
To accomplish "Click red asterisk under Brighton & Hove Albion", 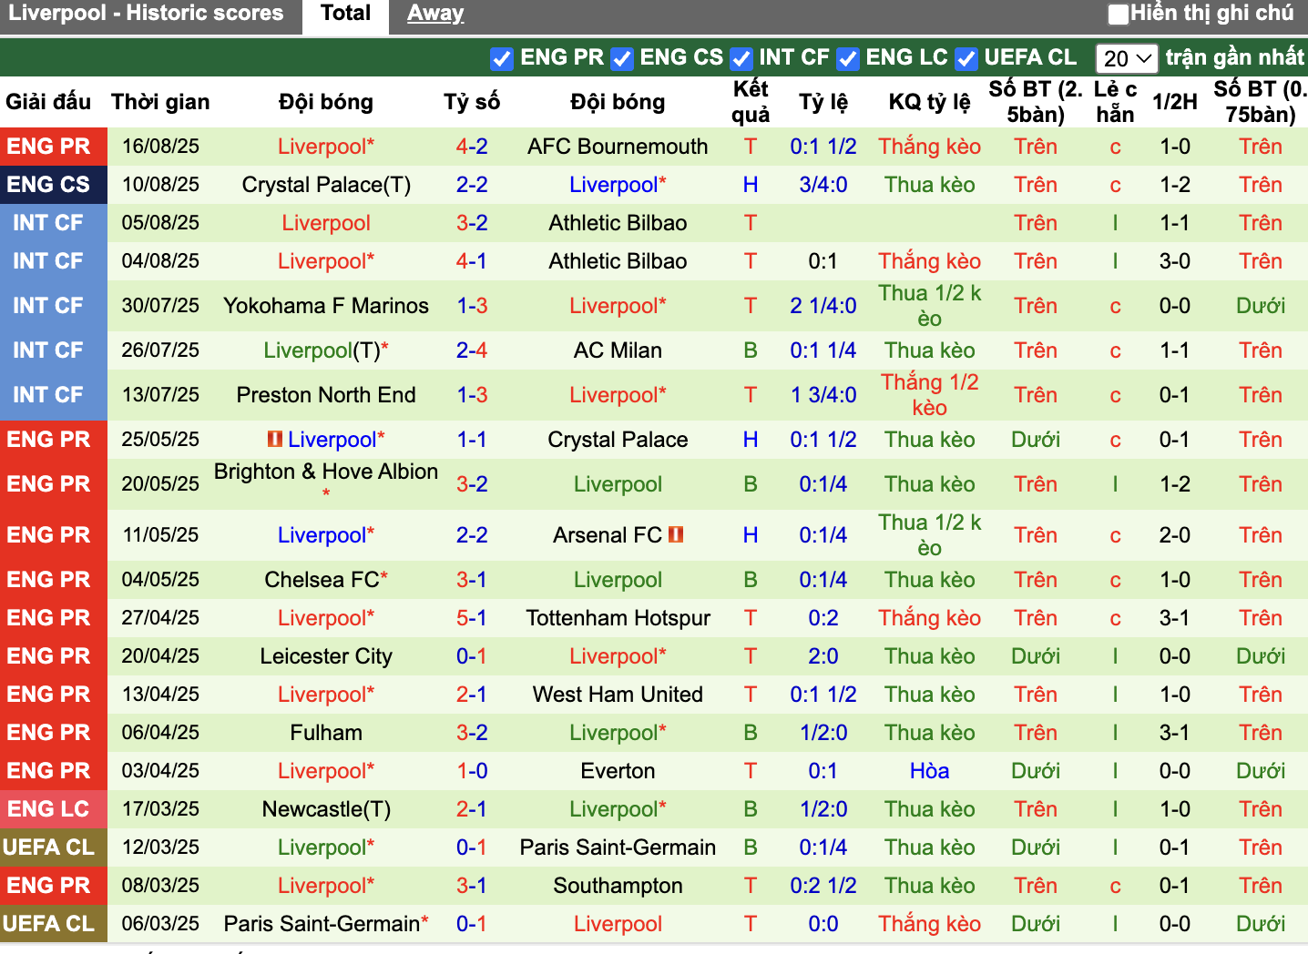I will pos(326,494).
